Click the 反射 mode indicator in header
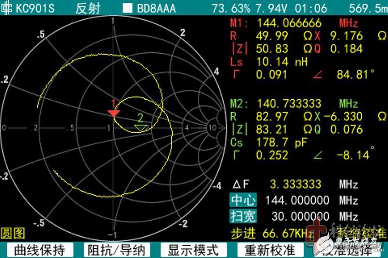This screenshot has width=388, height=258. (86, 8)
